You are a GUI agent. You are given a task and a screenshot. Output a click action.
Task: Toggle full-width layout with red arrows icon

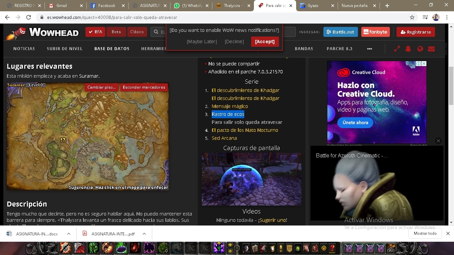(397, 49)
